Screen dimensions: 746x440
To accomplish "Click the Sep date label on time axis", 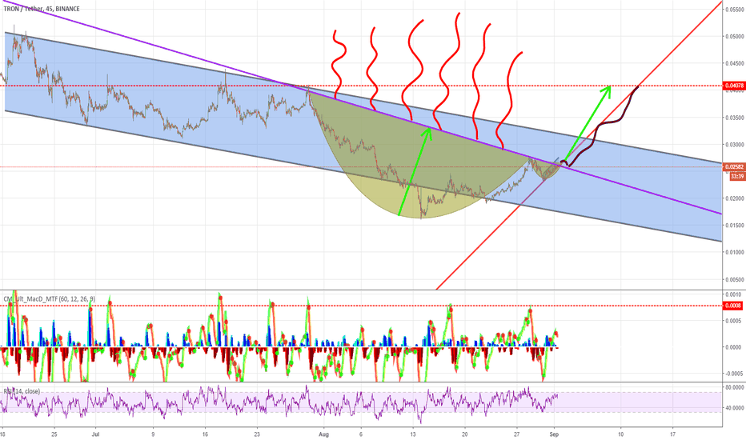I will (553, 434).
